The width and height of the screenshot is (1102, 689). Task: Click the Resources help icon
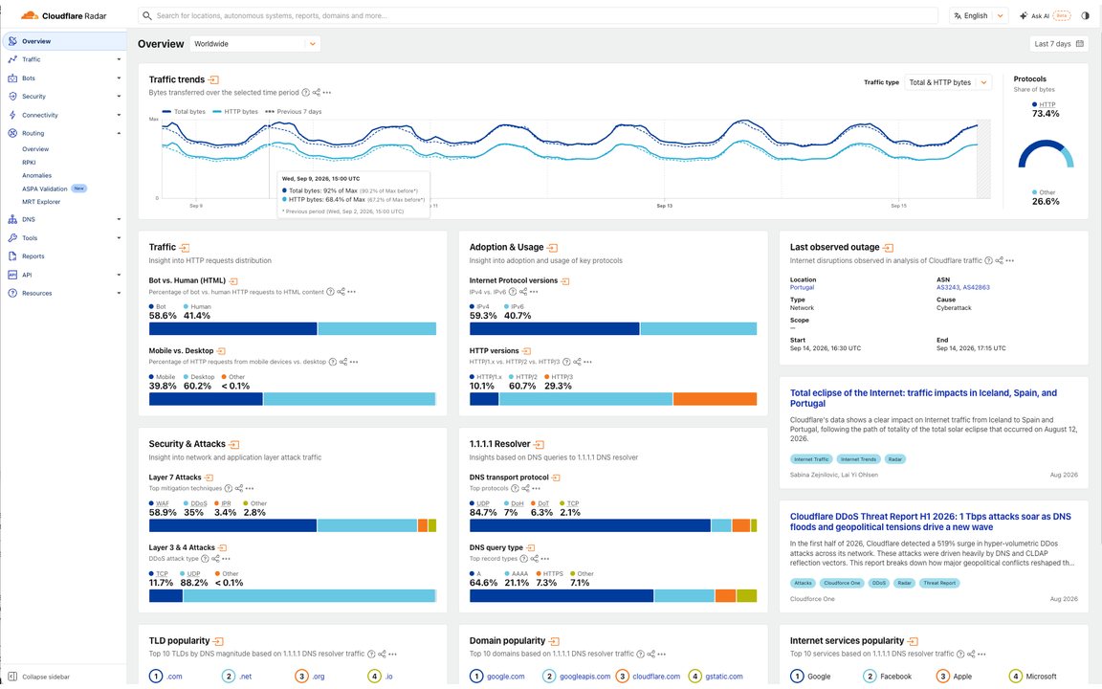(x=11, y=293)
